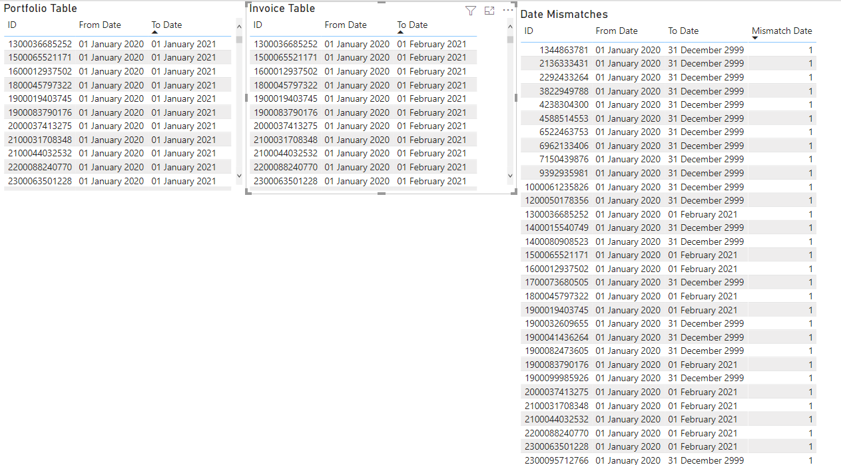Sort Portfolio Table by To Date header
841x465 pixels.
166,25
